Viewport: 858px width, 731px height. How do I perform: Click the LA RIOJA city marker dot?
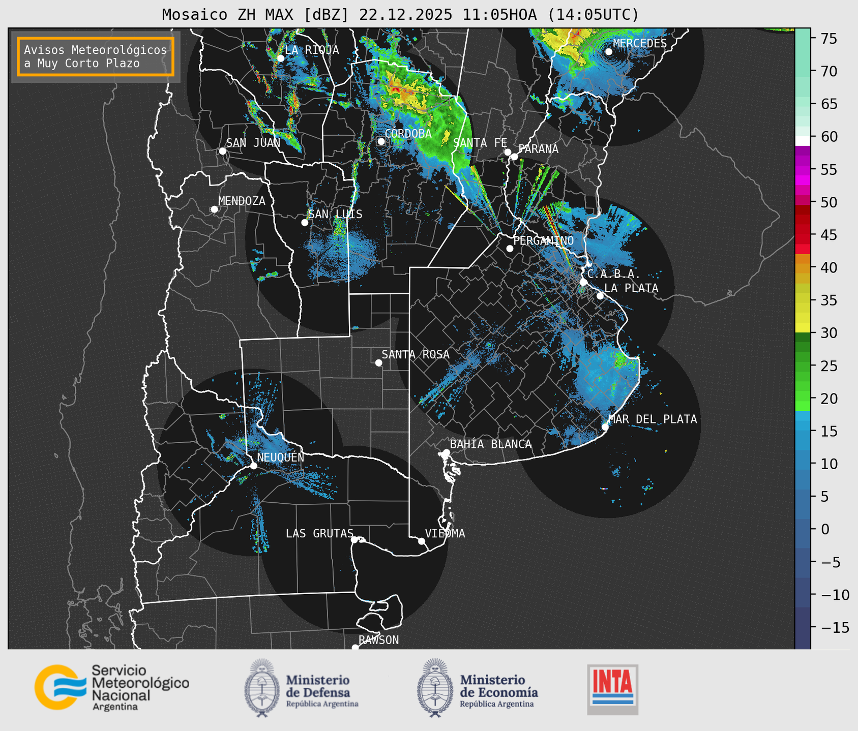pyautogui.click(x=280, y=58)
